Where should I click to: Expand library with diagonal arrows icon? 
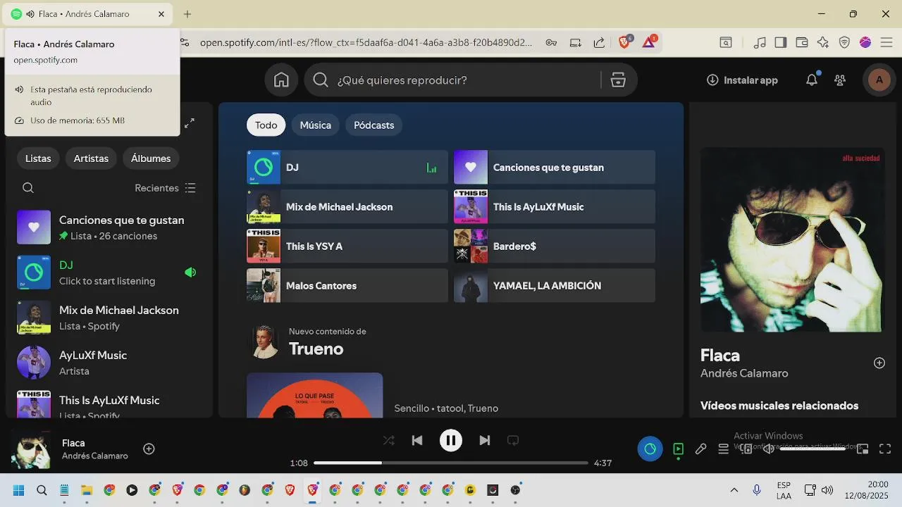[x=190, y=123]
